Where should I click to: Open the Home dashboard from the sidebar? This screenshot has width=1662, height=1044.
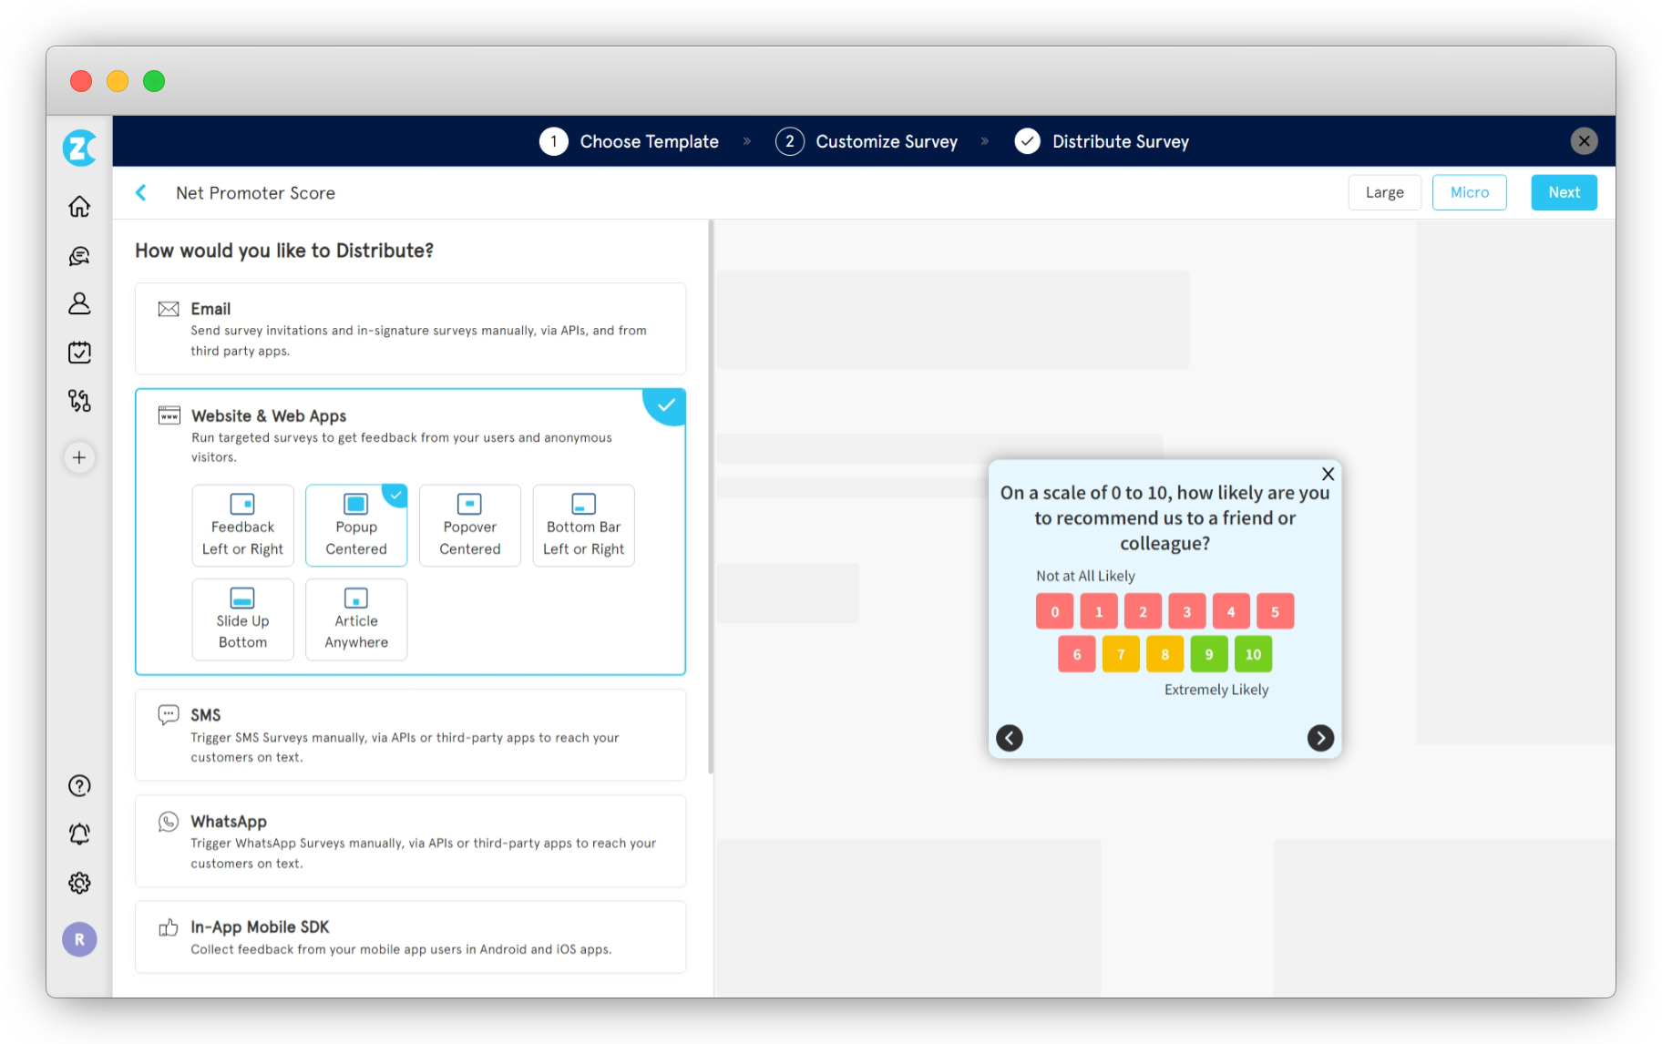(79, 207)
